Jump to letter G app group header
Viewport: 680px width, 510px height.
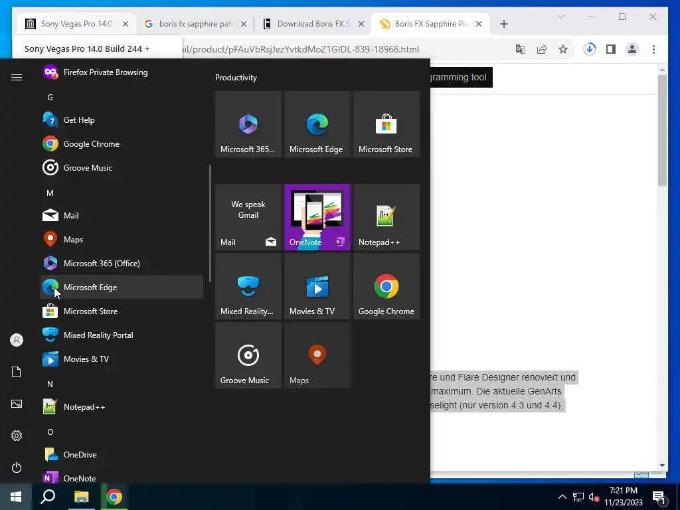pos(50,97)
